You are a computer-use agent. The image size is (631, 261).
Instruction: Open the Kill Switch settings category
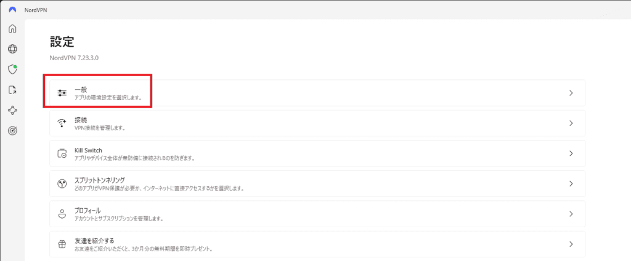pos(317,154)
